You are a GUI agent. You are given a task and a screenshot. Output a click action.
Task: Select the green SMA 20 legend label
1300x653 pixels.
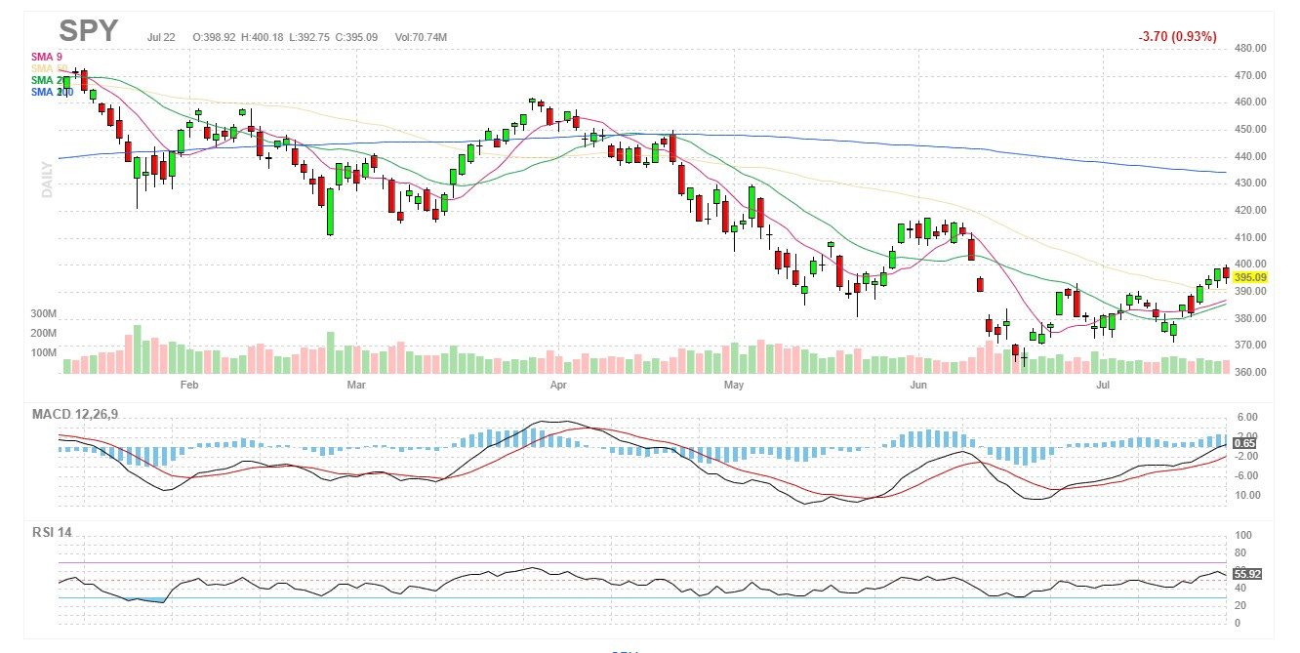pos(49,80)
